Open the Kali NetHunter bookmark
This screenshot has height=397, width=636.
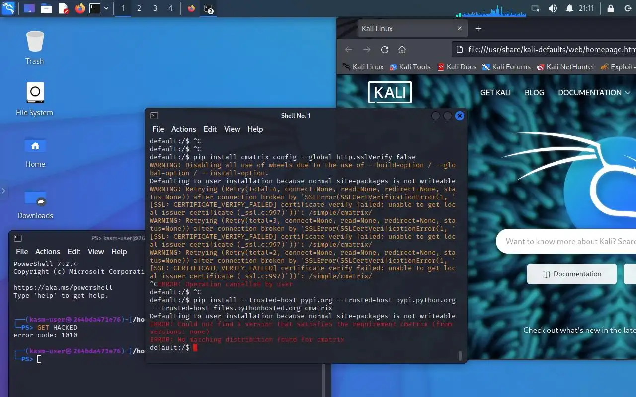click(565, 66)
